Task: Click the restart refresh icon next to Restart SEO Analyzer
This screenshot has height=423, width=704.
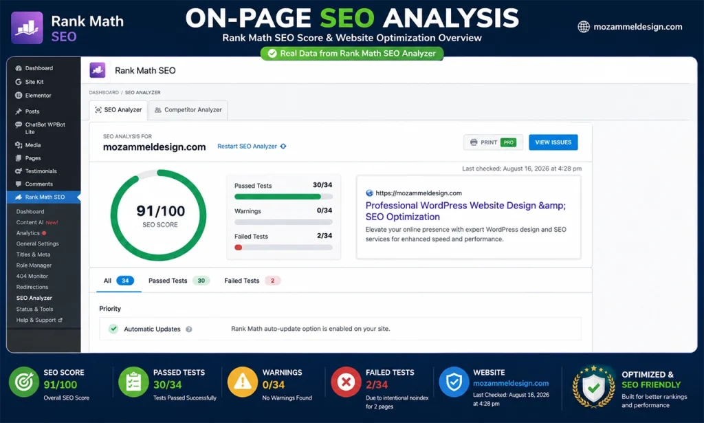Action: point(283,147)
